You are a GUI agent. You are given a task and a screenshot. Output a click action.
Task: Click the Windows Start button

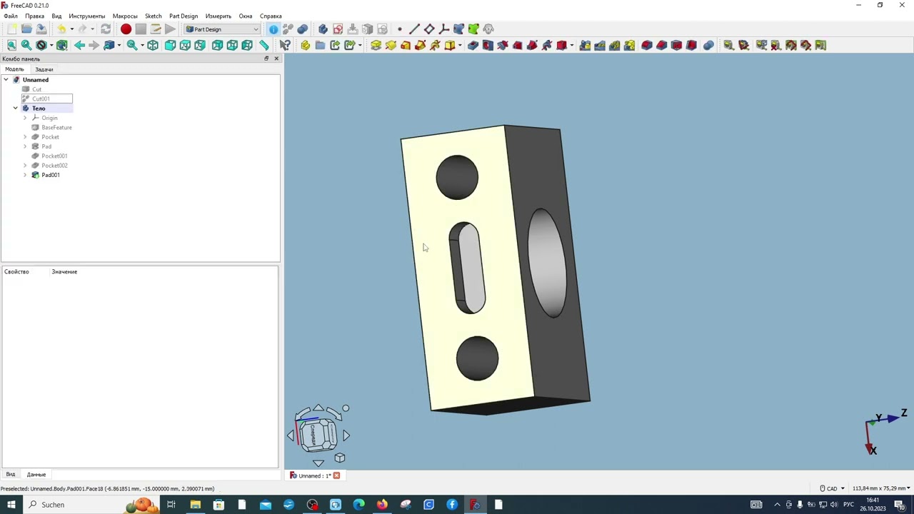pos(11,505)
